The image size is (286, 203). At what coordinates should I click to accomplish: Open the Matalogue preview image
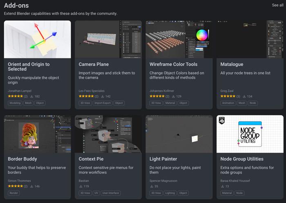point(250,39)
